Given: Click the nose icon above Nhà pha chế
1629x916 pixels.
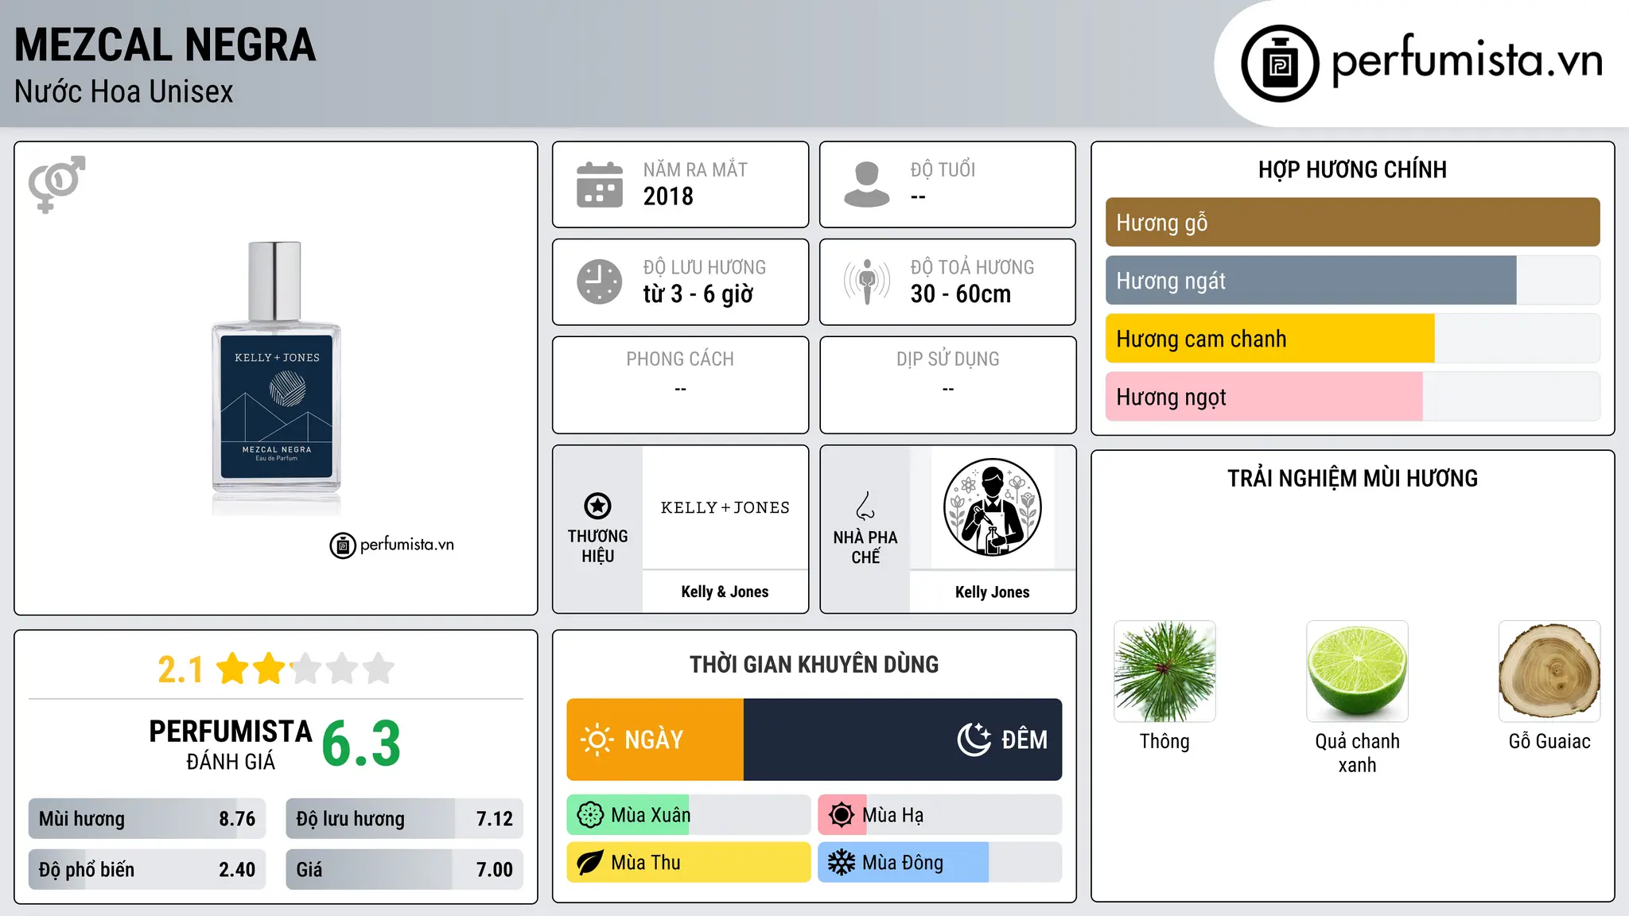Looking at the screenshot, I should [865, 506].
